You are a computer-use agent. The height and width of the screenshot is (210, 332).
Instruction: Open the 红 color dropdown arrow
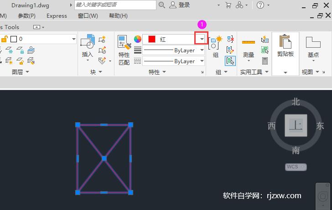coord(202,39)
